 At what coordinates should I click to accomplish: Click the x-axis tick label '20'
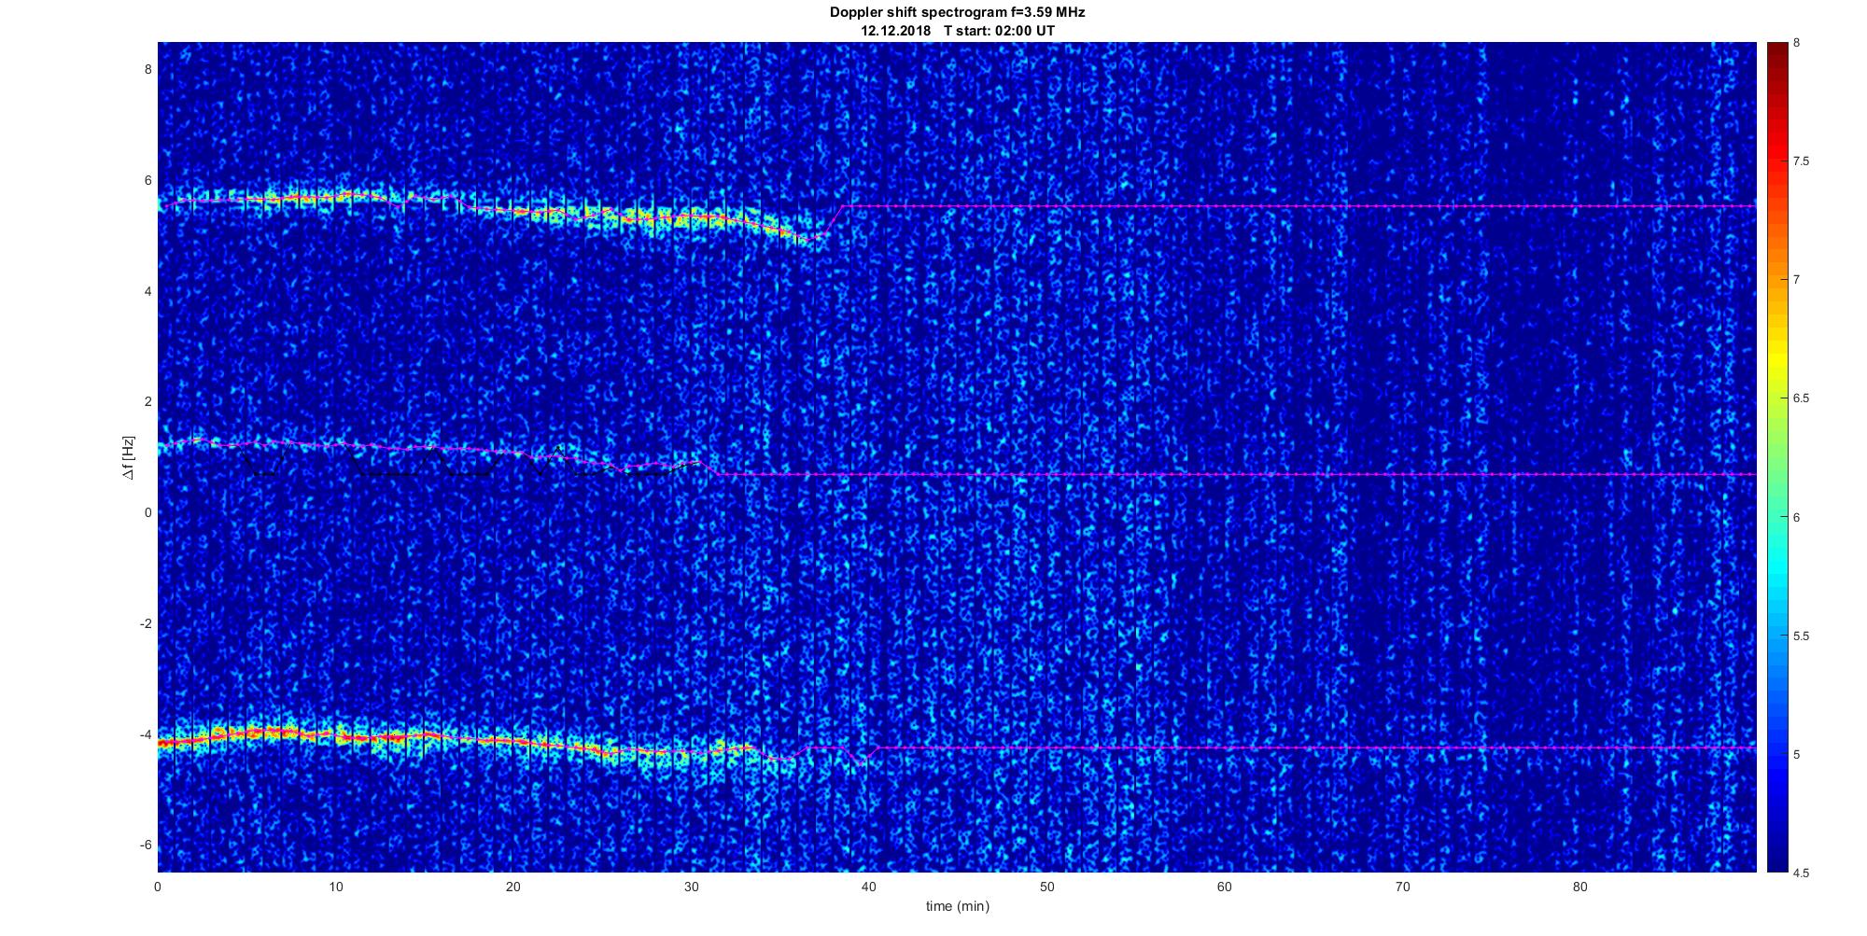click(x=513, y=887)
